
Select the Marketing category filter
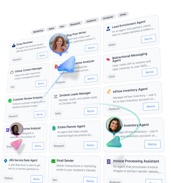coord(38,31)
